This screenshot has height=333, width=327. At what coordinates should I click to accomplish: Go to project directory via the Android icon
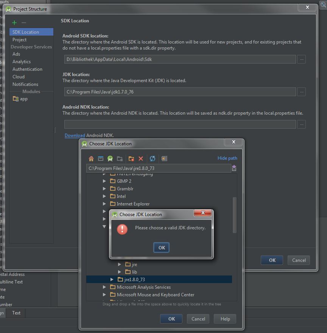tap(110, 159)
